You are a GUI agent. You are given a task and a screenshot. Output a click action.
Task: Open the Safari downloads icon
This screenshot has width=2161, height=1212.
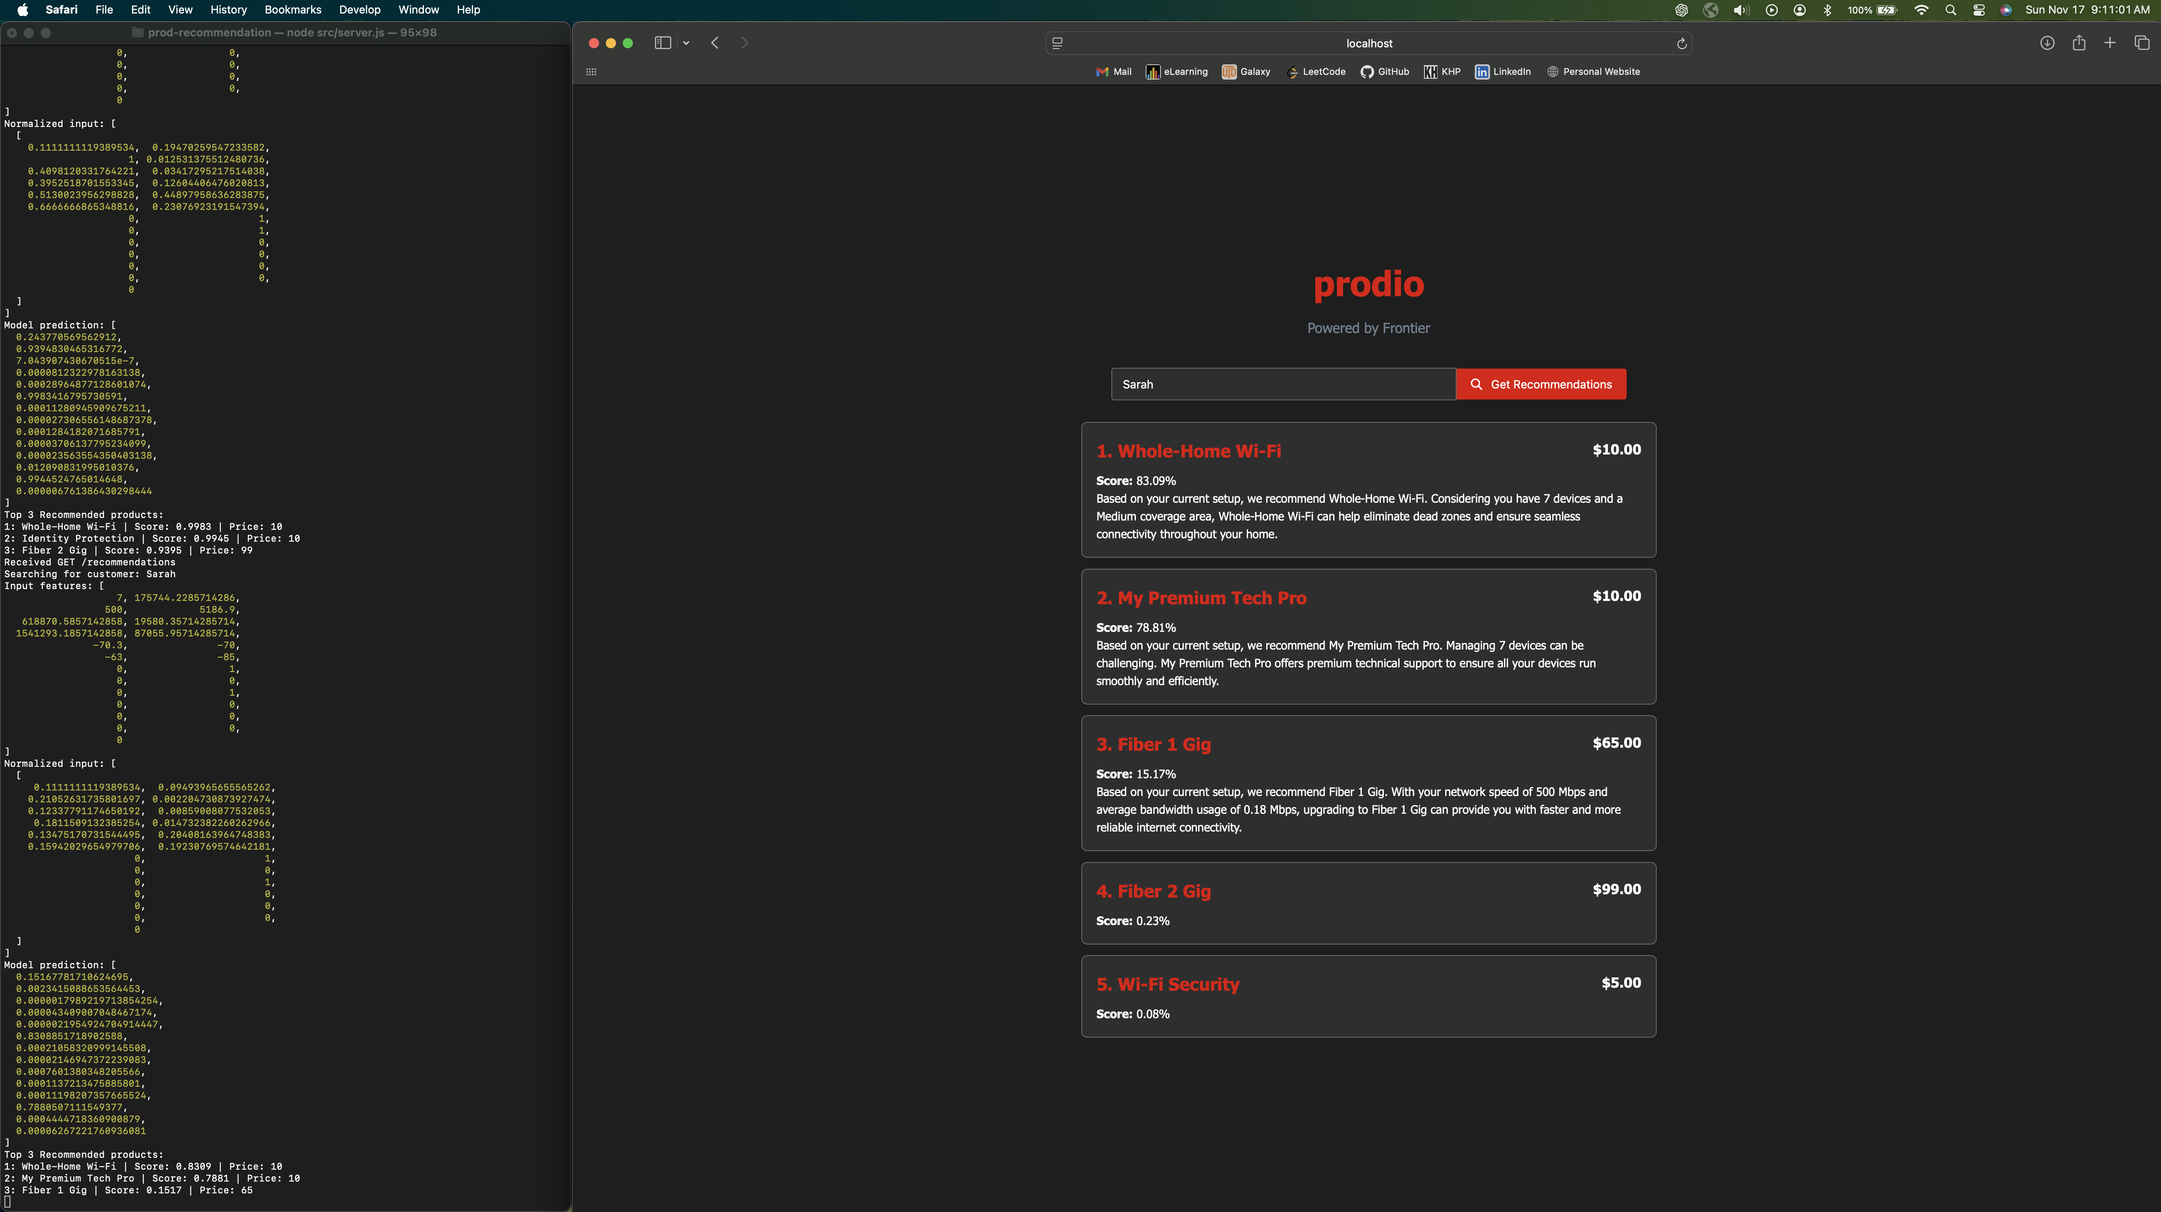[x=2047, y=43]
